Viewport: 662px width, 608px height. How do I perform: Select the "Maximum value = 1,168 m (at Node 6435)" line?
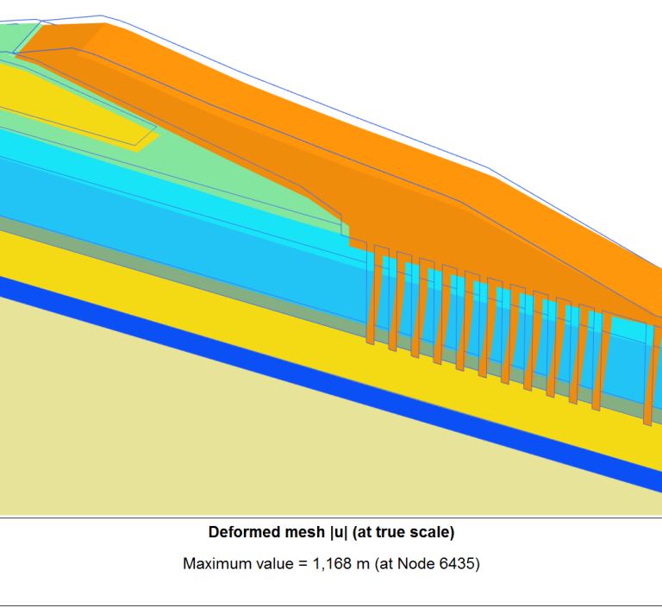[x=331, y=564]
